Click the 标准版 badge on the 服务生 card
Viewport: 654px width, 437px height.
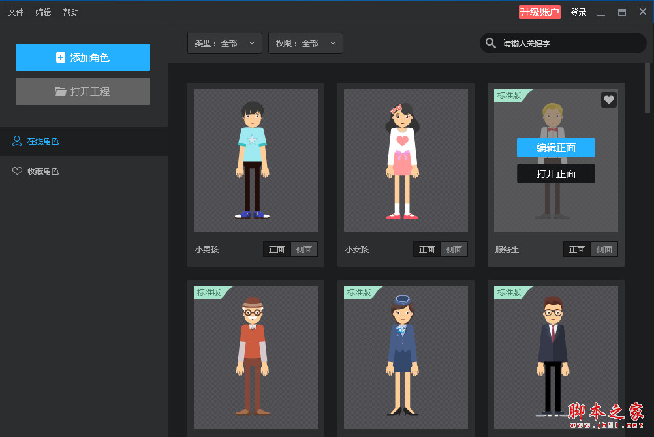(x=510, y=96)
